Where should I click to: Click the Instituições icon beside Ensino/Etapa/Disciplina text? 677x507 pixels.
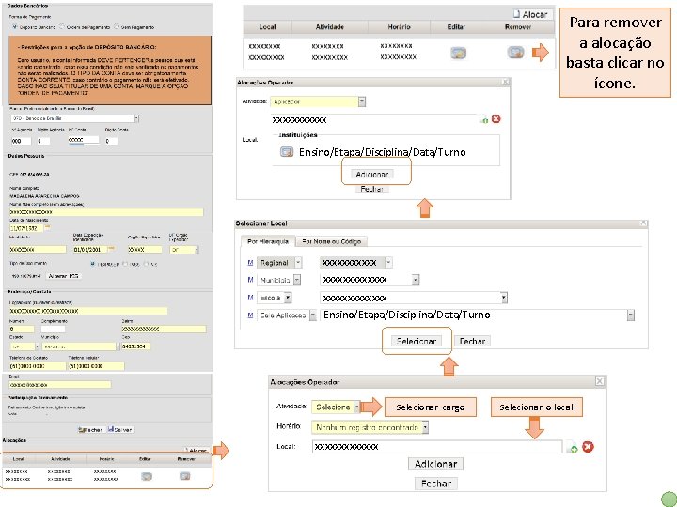(x=287, y=152)
